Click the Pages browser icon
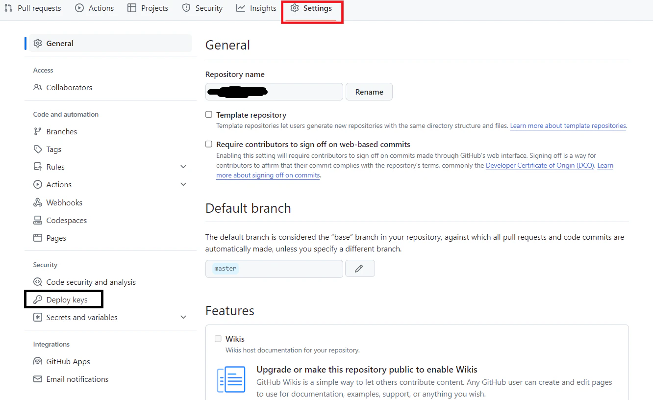Screen dimensions: 653x400 coord(38,238)
